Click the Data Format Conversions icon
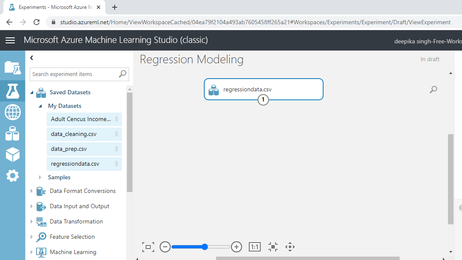Screen dimensions: 462x260 41,191
